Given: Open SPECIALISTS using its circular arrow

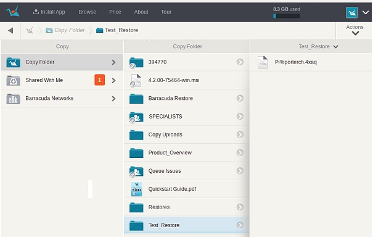Looking at the screenshot, I should (240, 117).
